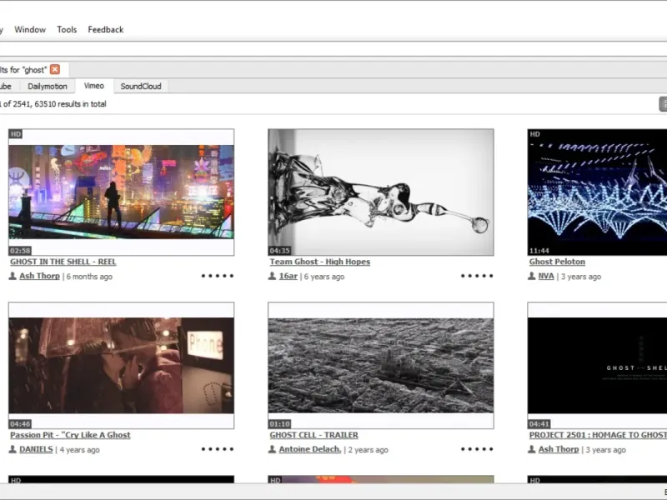Open the Team Ghost High Hopes thumbnail
This screenshot has width=667, height=500.
pyautogui.click(x=381, y=192)
